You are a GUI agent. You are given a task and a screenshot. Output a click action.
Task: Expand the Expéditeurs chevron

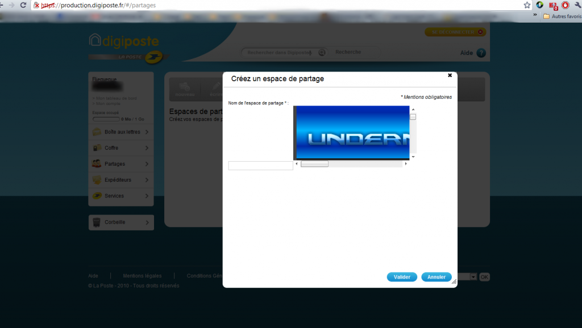[147, 180]
